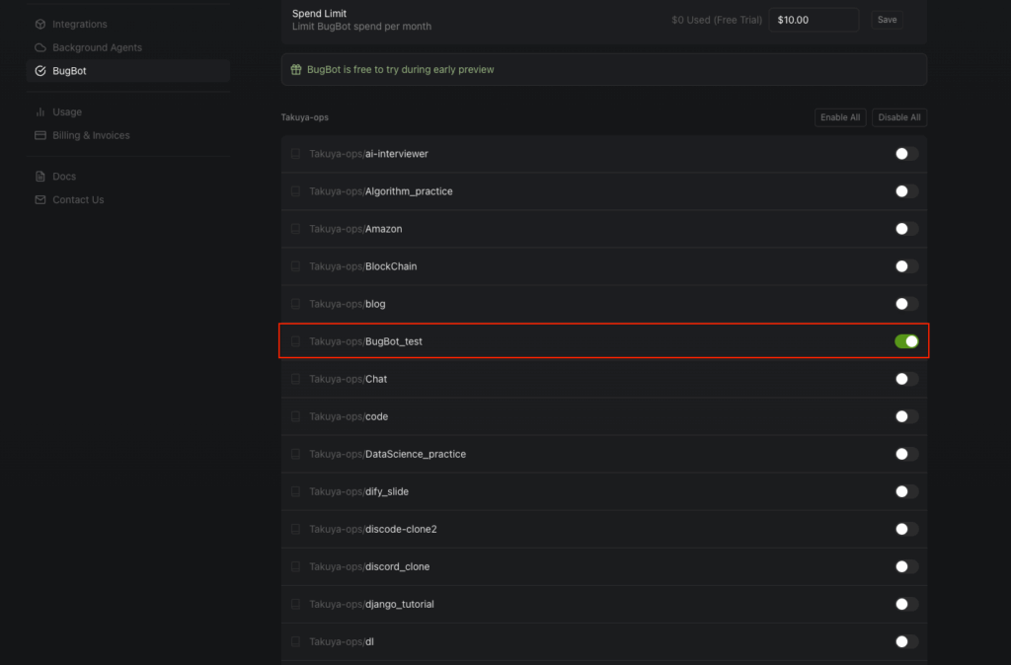
Task: Click the Takuya-ops owner heading
Action: coord(305,117)
